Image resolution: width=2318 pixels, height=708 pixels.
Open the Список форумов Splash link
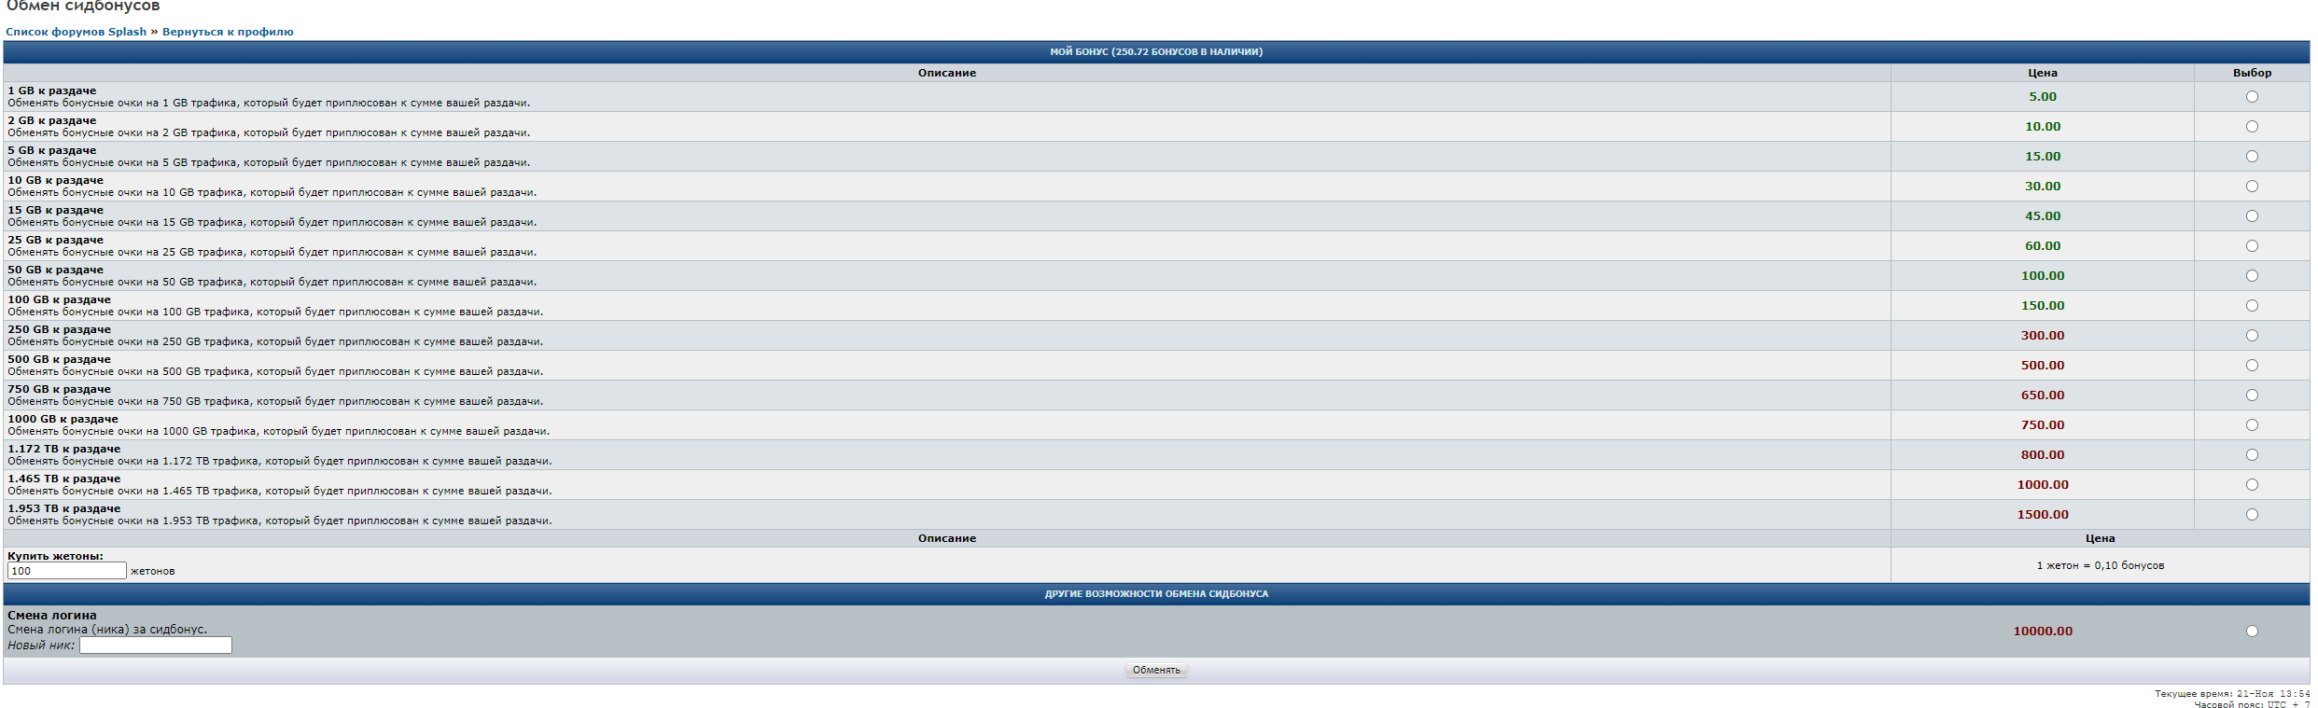(x=77, y=32)
